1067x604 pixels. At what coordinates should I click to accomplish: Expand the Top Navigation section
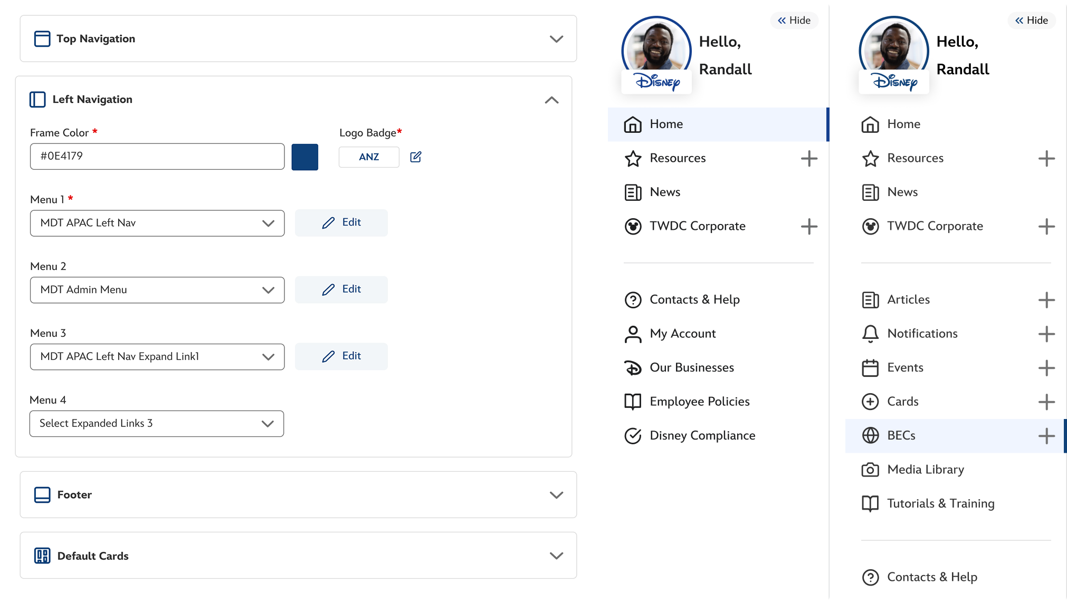[556, 39]
